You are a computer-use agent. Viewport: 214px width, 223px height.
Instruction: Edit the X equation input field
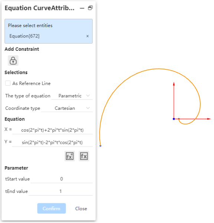pyautogui.click(x=52, y=130)
